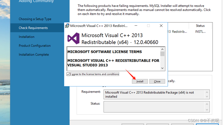Click the Status field scroll up arrow
This screenshot has width=223, height=125.
[x=207, y=104]
